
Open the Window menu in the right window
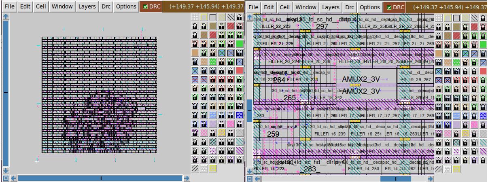click(x=306, y=7)
